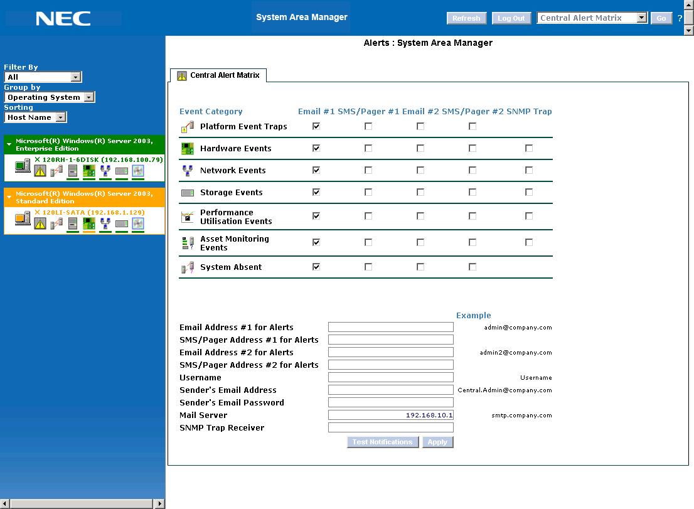Select the Central Alert Matrix tab
This screenshot has height=509, width=694.
(x=218, y=76)
